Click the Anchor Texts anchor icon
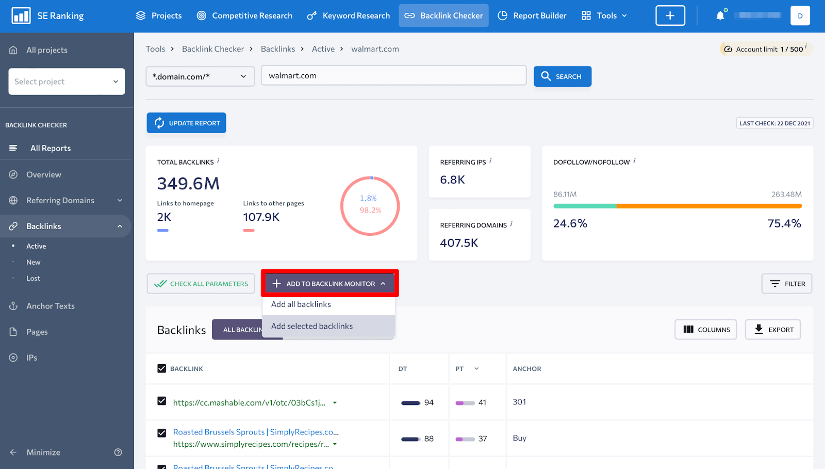Image resolution: width=825 pixels, height=469 pixels. pos(13,306)
